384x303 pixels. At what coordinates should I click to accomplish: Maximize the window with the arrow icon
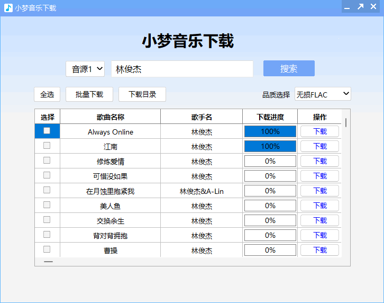360,7
